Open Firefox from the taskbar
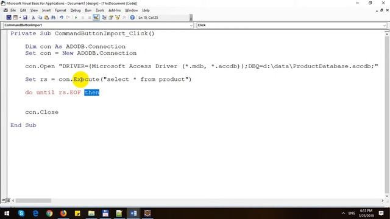This screenshot has height=219, width=390. (63, 214)
